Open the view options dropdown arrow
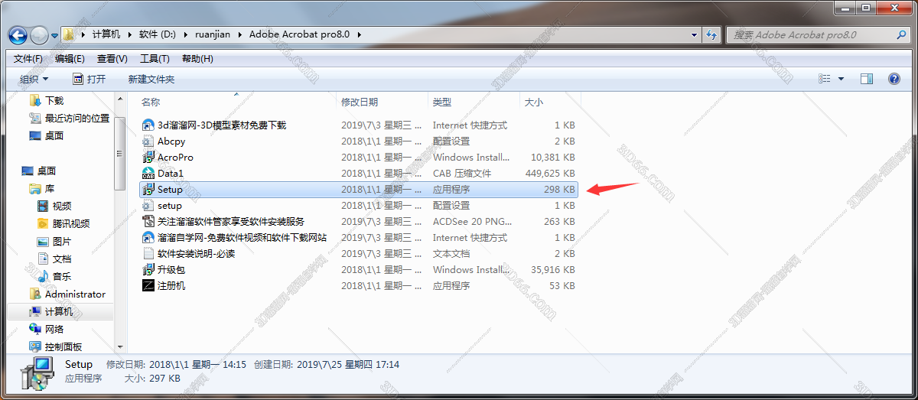Viewport: 918px width, 400px height. click(841, 79)
